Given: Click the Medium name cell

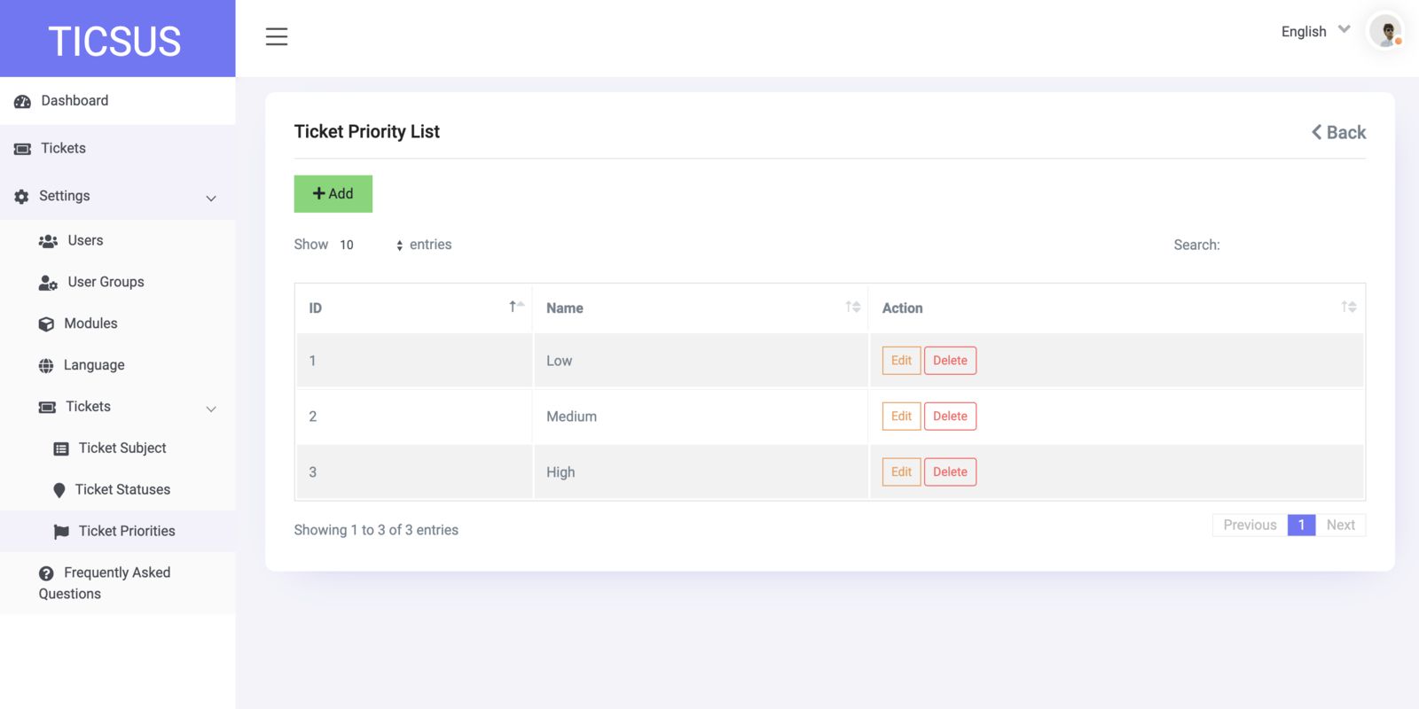Looking at the screenshot, I should click(701, 417).
